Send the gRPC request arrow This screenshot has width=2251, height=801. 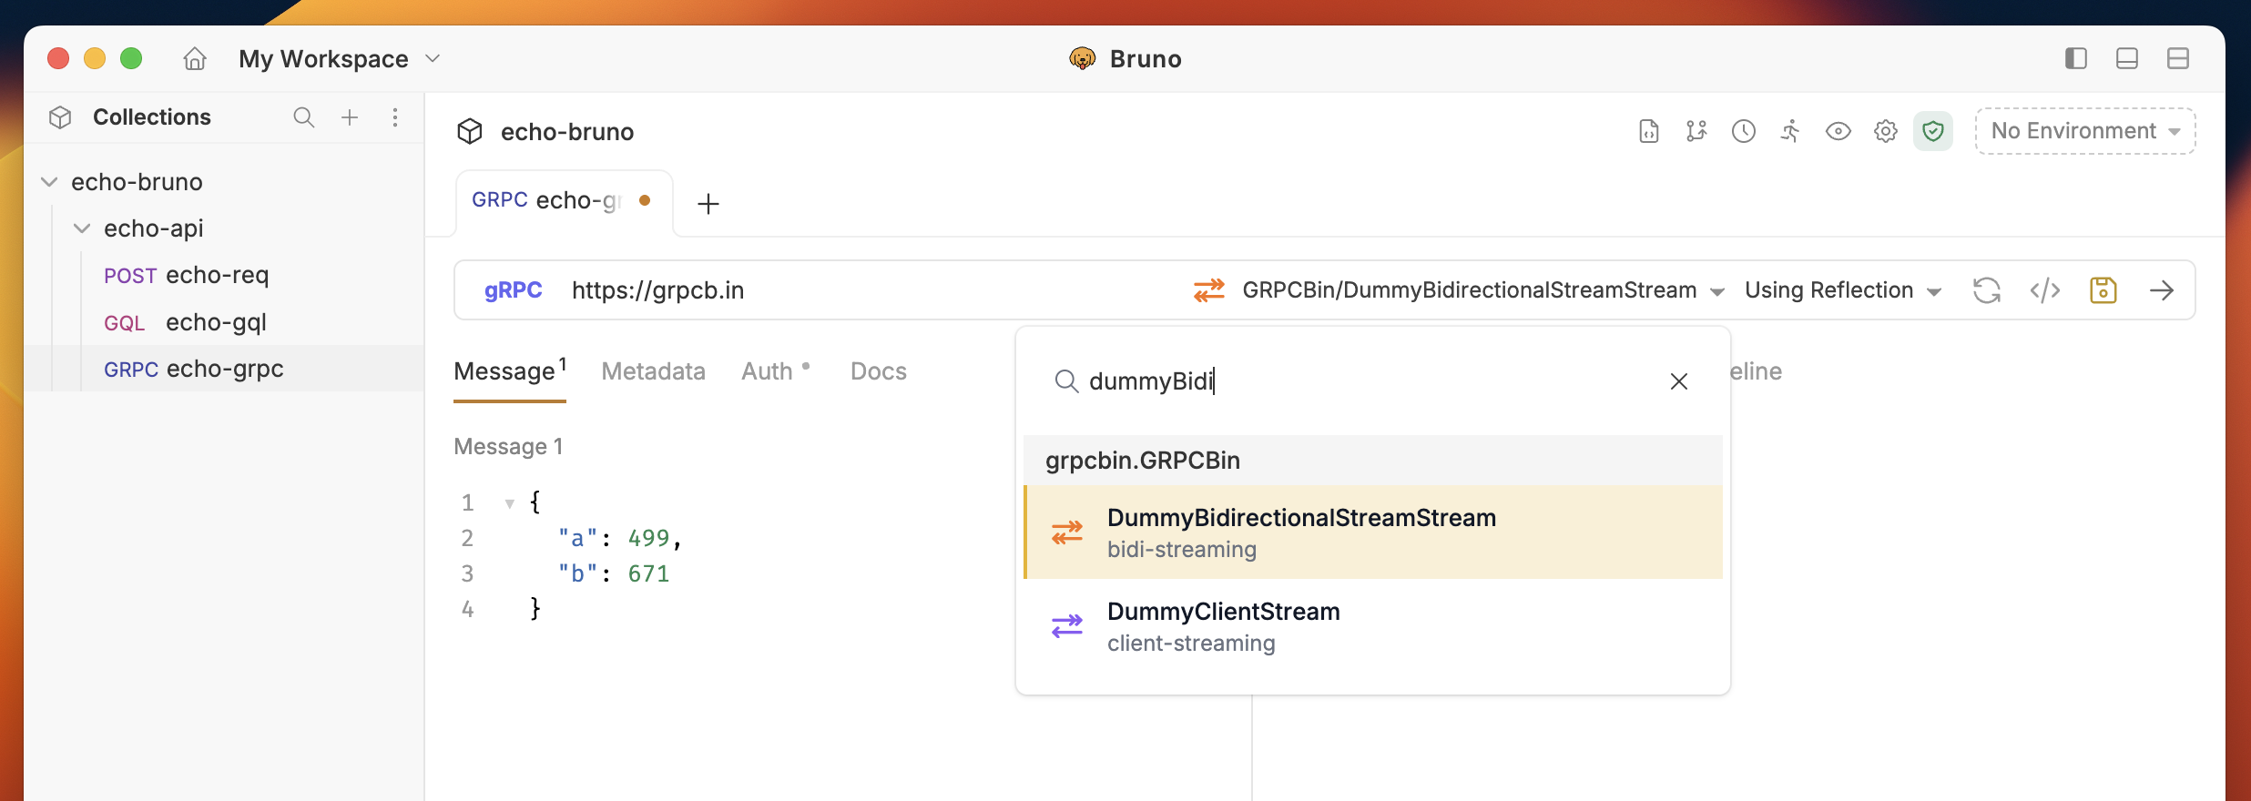point(2162,290)
